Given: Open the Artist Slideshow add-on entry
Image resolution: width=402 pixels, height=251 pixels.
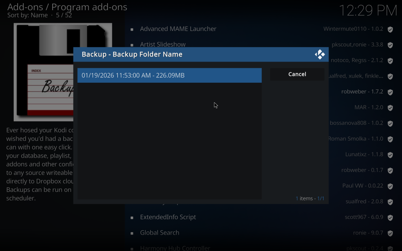Looking at the screenshot, I should click(163, 44).
